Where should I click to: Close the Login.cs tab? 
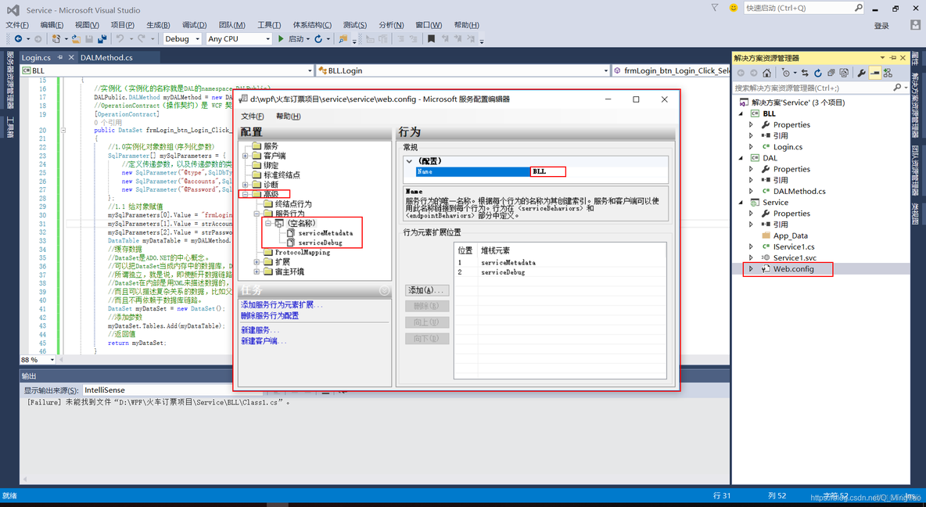click(71, 57)
